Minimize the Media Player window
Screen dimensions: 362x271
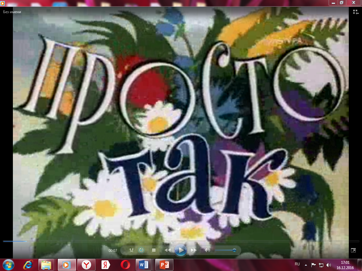click(333, 3)
